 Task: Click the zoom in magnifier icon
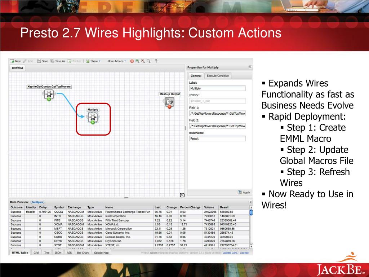[137, 61]
